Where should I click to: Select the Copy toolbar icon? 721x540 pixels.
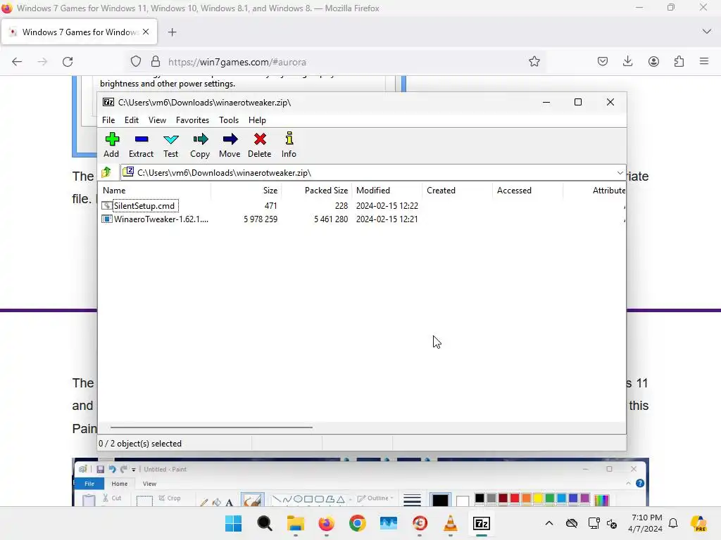point(200,145)
